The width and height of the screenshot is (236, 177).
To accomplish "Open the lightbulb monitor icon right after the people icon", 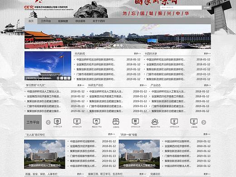I will coord(174,122).
